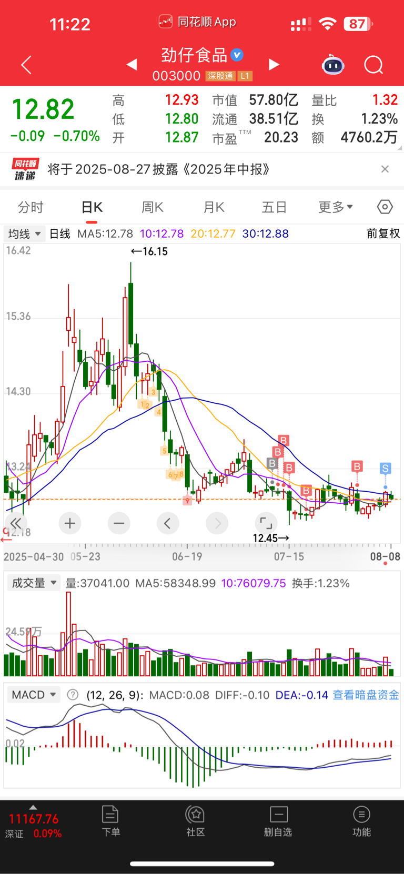Image resolution: width=404 pixels, height=874 pixels.
Task: Toggle 前复权 price adjustment mode
Action: (383, 233)
